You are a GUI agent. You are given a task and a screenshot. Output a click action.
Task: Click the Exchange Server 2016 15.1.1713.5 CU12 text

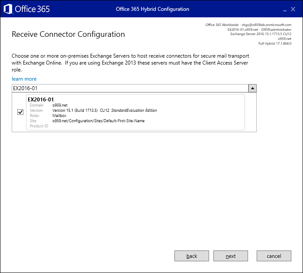261,34
